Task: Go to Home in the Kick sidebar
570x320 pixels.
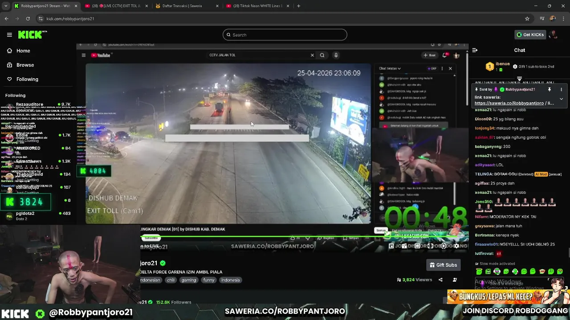Action: tap(18, 51)
